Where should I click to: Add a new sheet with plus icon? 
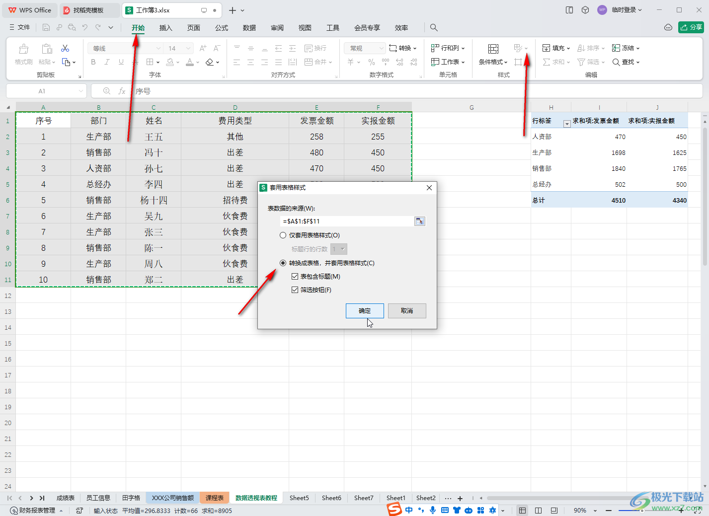[460, 498]
